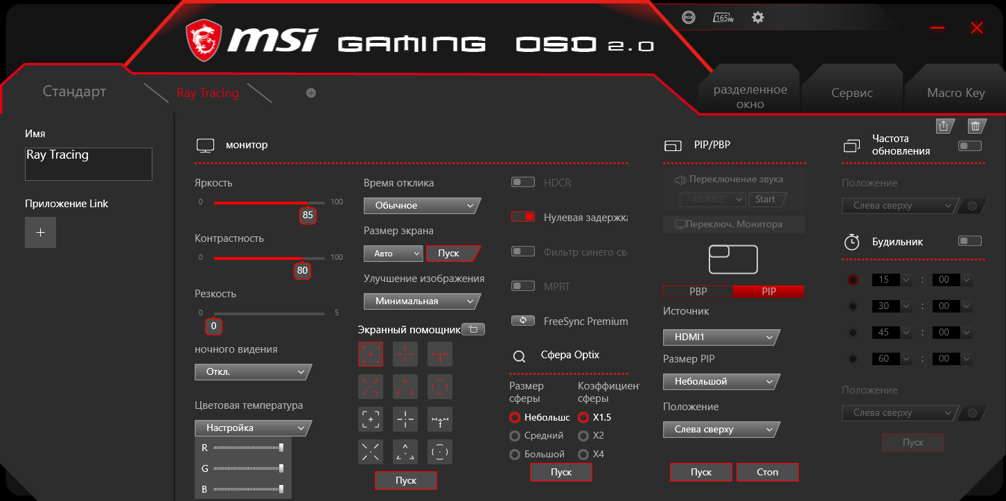This screenshot has width=1006, height=501.
Task: Click the Стоп button in PIP/PBP
Action: point(768,472)
